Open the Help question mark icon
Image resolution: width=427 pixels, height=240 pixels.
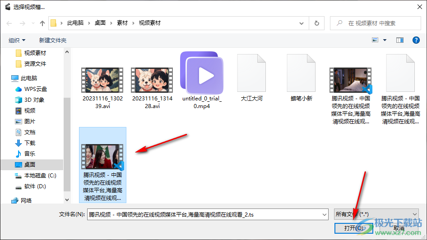(416, 40)
